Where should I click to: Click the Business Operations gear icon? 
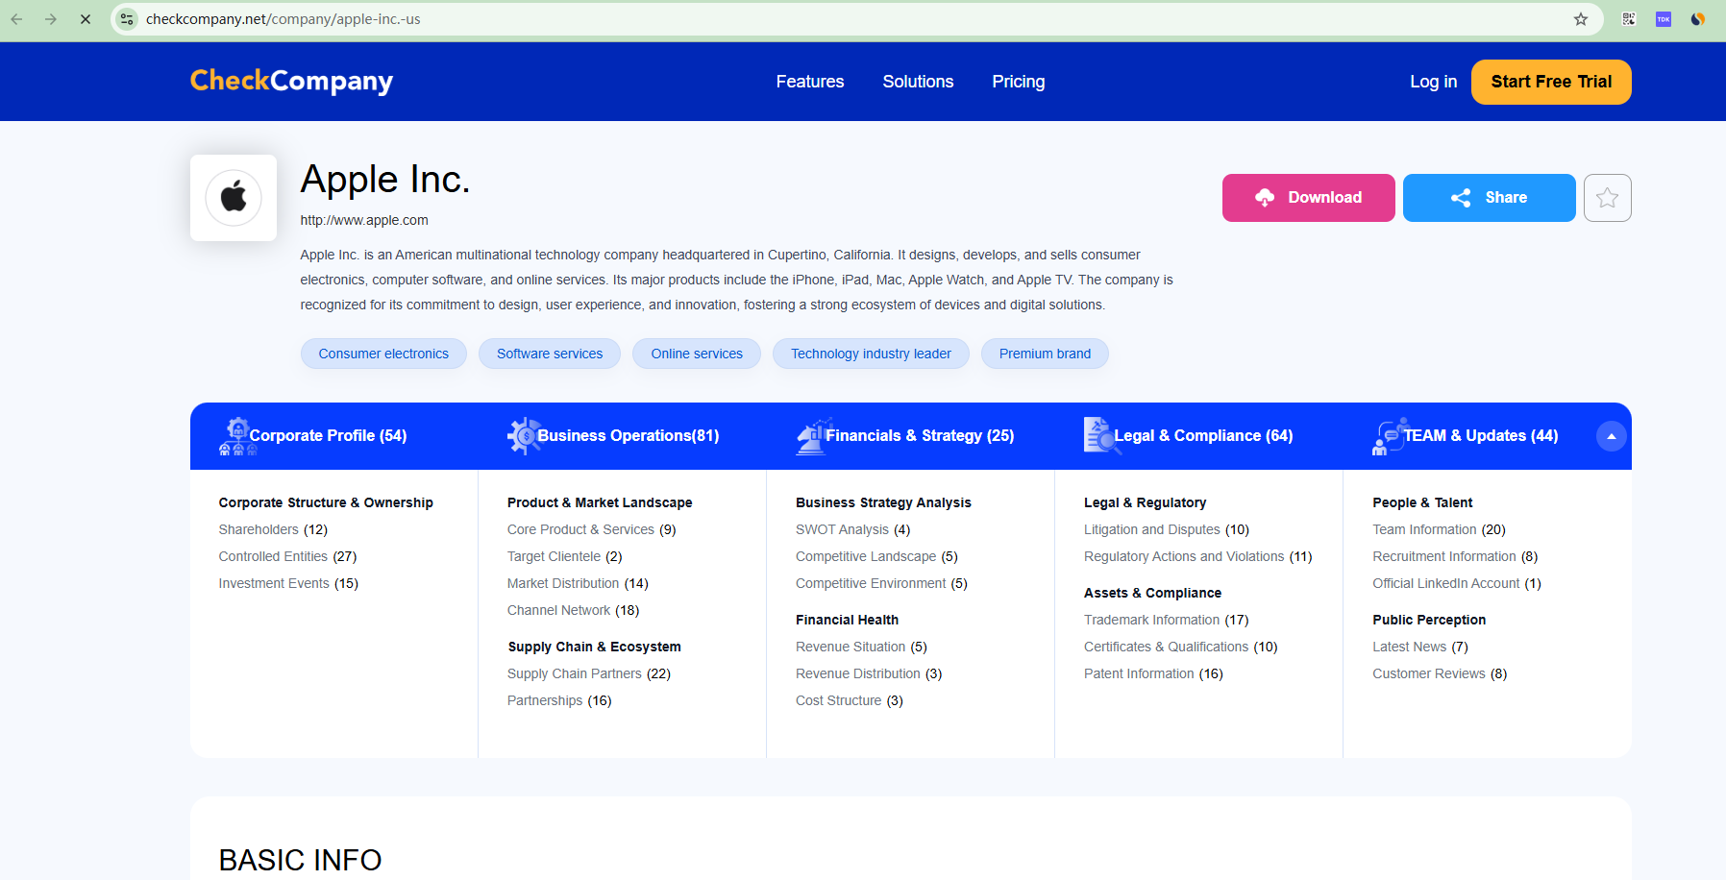[525, 435]
